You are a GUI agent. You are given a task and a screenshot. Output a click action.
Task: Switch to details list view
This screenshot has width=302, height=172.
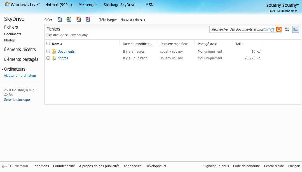(x=296, y=29)
